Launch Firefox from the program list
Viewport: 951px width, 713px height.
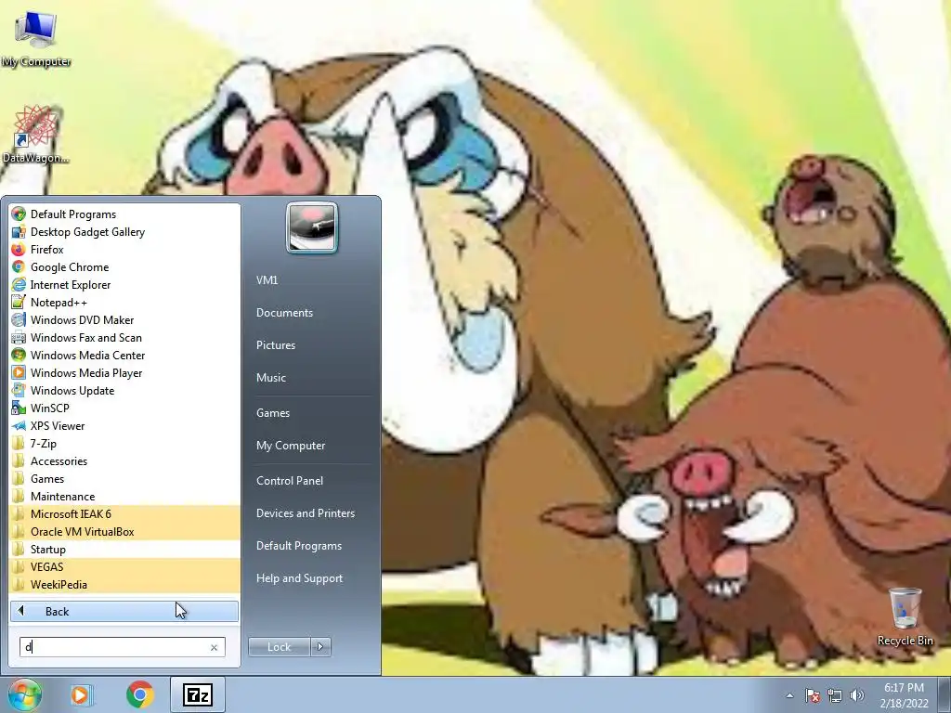tap(124, 249)
